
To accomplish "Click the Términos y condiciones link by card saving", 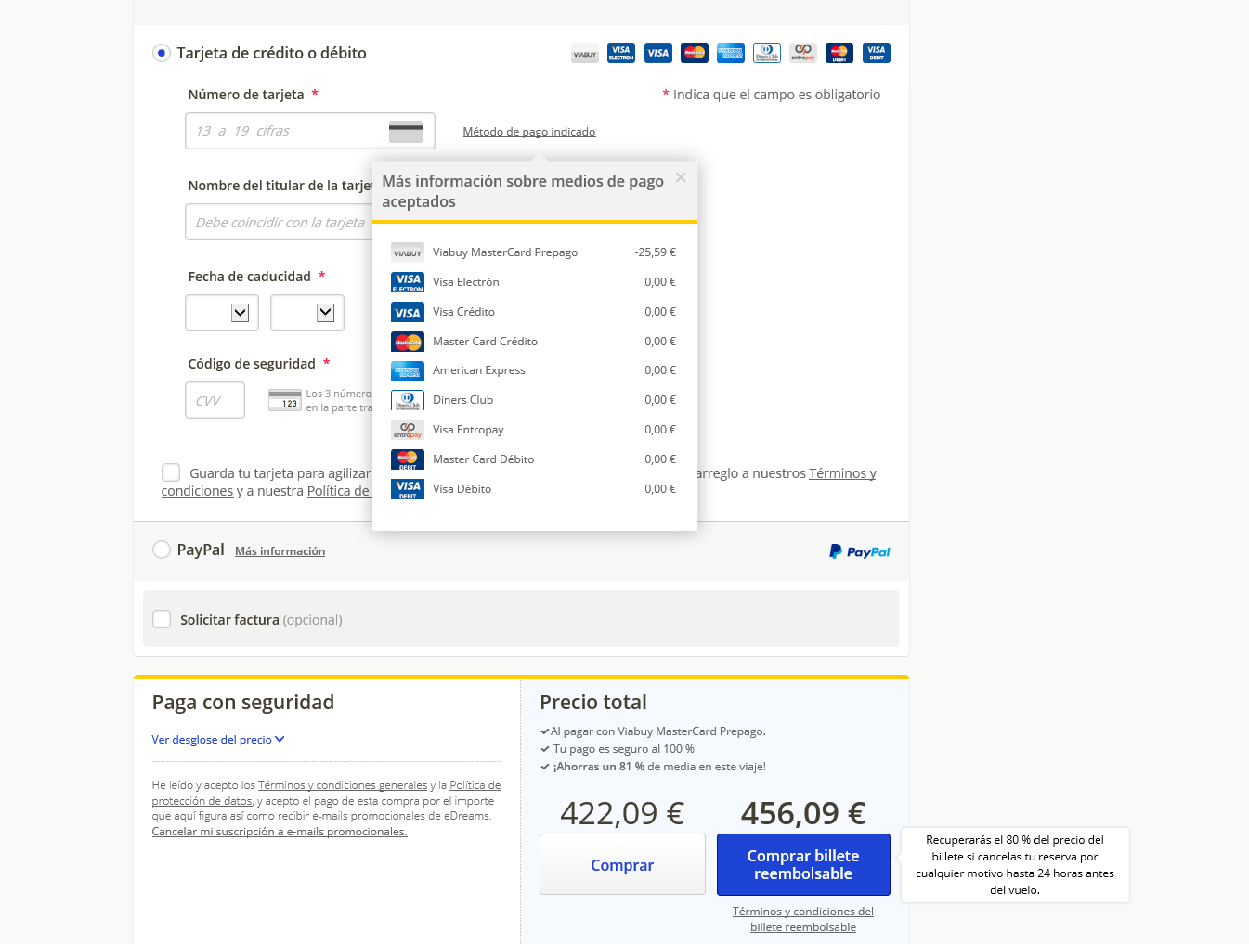I will pos(519,482).
